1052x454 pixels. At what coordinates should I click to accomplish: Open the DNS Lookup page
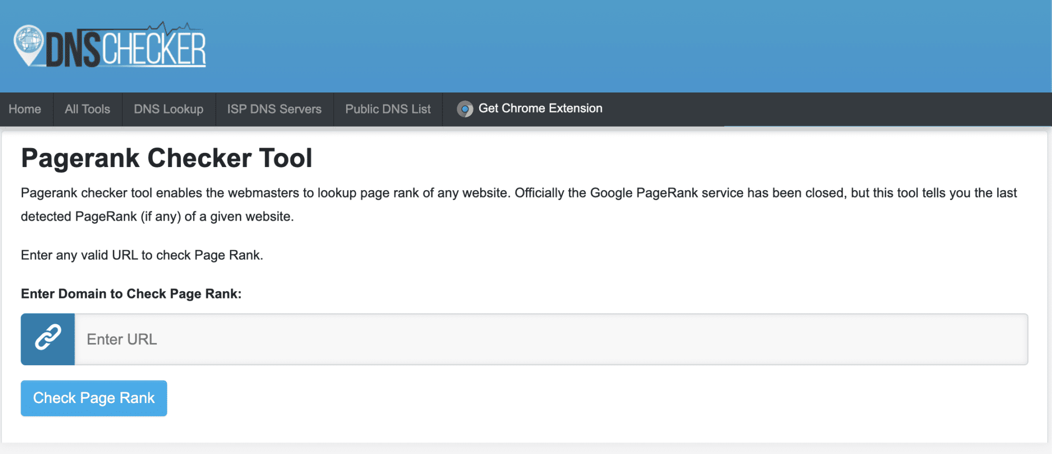[x=168, y=109]
